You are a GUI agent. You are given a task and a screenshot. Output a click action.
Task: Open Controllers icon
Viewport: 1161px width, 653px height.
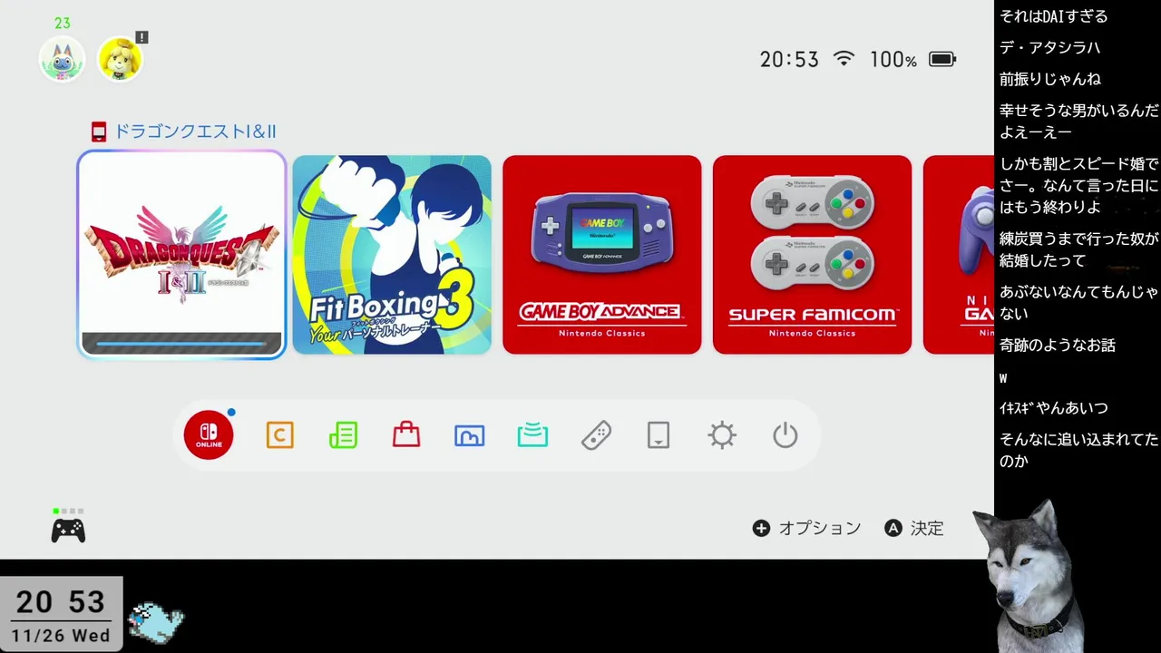[x=596, y=435]
